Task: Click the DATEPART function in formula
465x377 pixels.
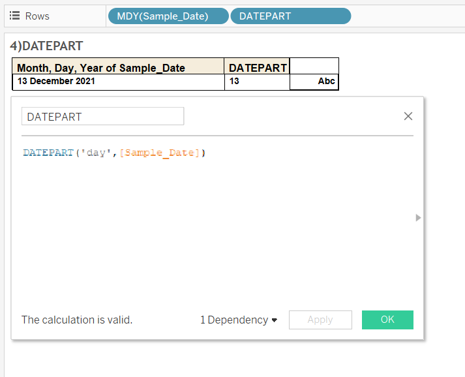Action: tap(48, 153)
